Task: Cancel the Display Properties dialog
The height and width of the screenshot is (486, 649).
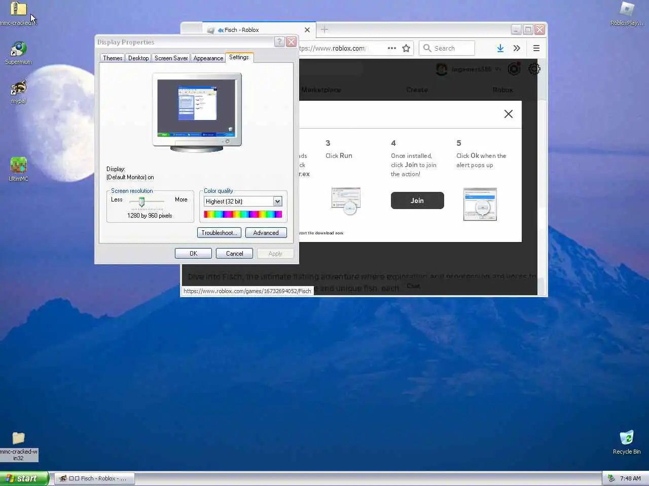Action: coord(234,254)
